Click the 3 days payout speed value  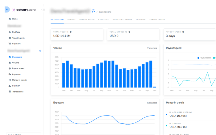pyautogui.click(x=170, y=36)
